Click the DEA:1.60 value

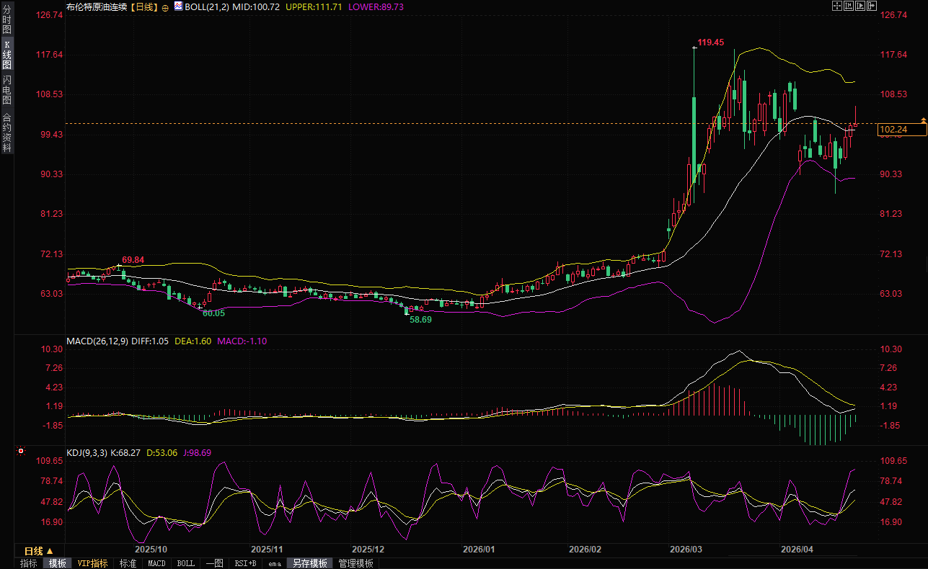pos(192,341)
